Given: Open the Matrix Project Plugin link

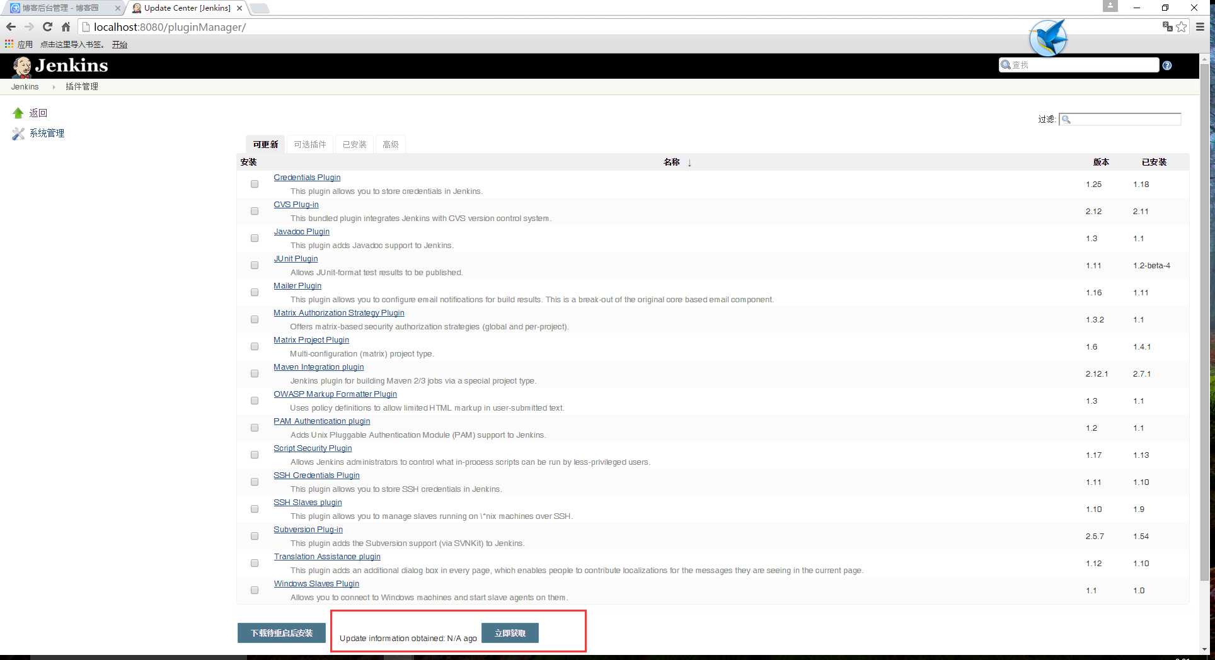Looking at the screenshot, I should tap(311, 340).
